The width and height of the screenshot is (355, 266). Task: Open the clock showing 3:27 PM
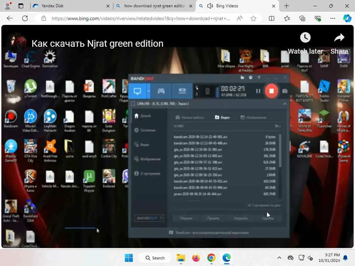click(x=329, y=258)
